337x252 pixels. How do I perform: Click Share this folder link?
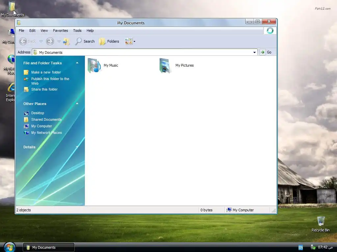(44, 89)
